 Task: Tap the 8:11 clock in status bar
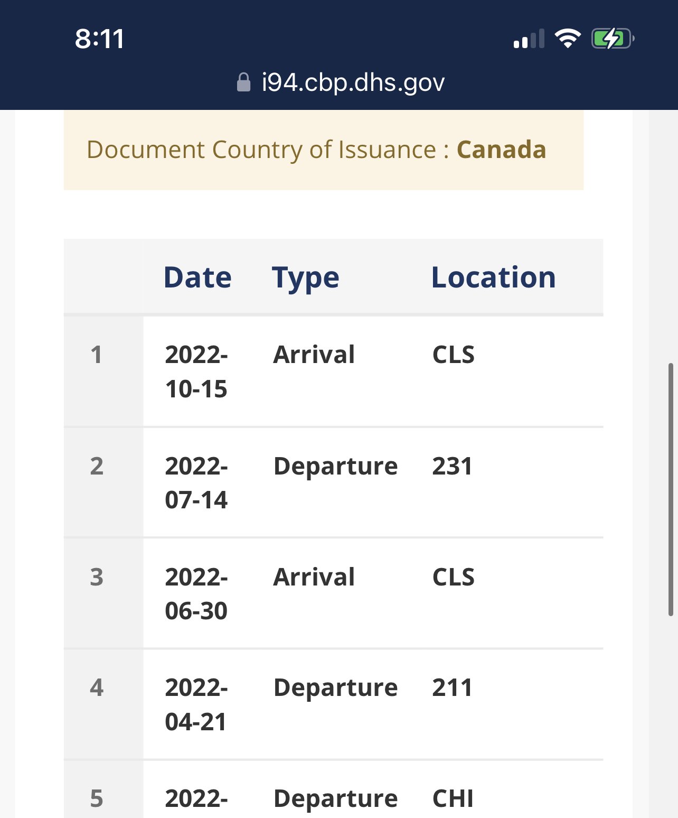pyautogui.click(x=99, y=39)
